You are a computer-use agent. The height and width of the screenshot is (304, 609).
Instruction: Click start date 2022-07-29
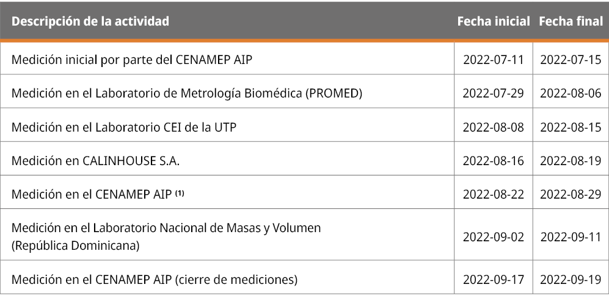pos(494,93)
